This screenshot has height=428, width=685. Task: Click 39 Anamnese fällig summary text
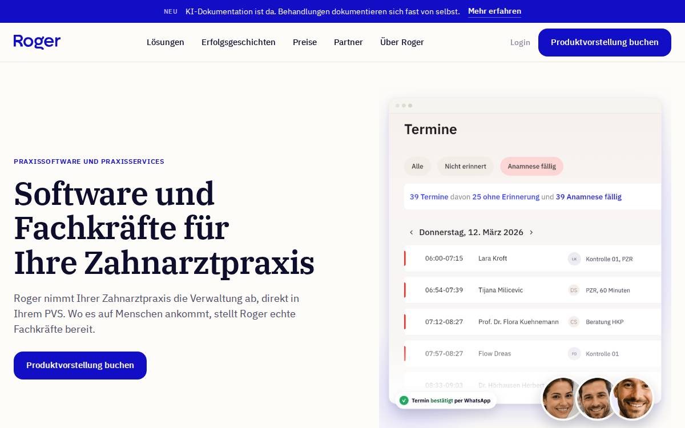pyautogui.click(x=589, y=197)
